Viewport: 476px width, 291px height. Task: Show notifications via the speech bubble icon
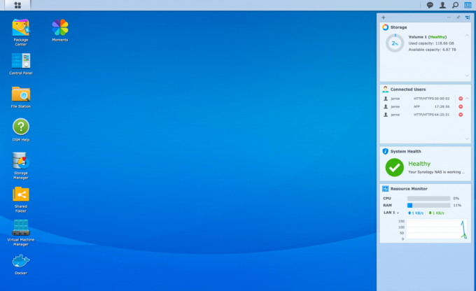(x=430, y=5)
